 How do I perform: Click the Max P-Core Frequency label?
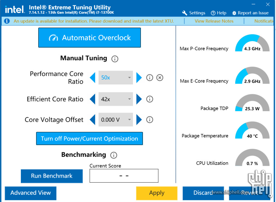pyautogui.click(x=204, y=49)
